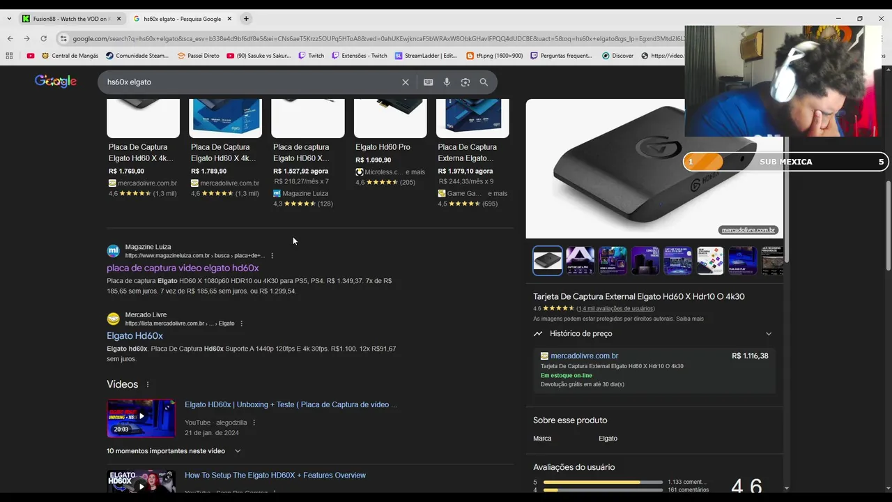
Task: Open the Twitch bookmark
Action: pos(312,56)
